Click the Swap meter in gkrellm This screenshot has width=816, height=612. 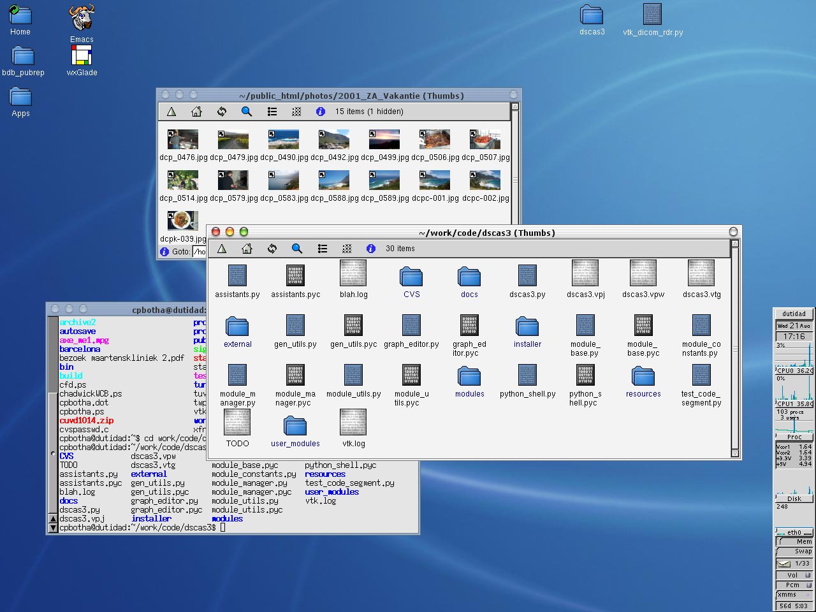pyautogui.click(x=794, y=551)
